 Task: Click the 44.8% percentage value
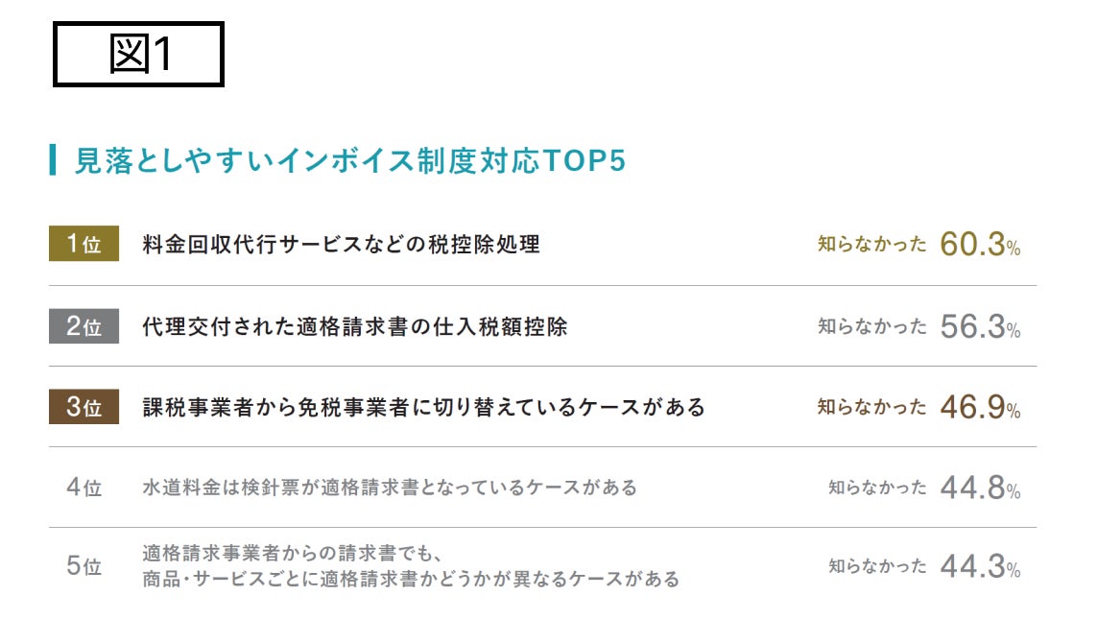[980, 488]
